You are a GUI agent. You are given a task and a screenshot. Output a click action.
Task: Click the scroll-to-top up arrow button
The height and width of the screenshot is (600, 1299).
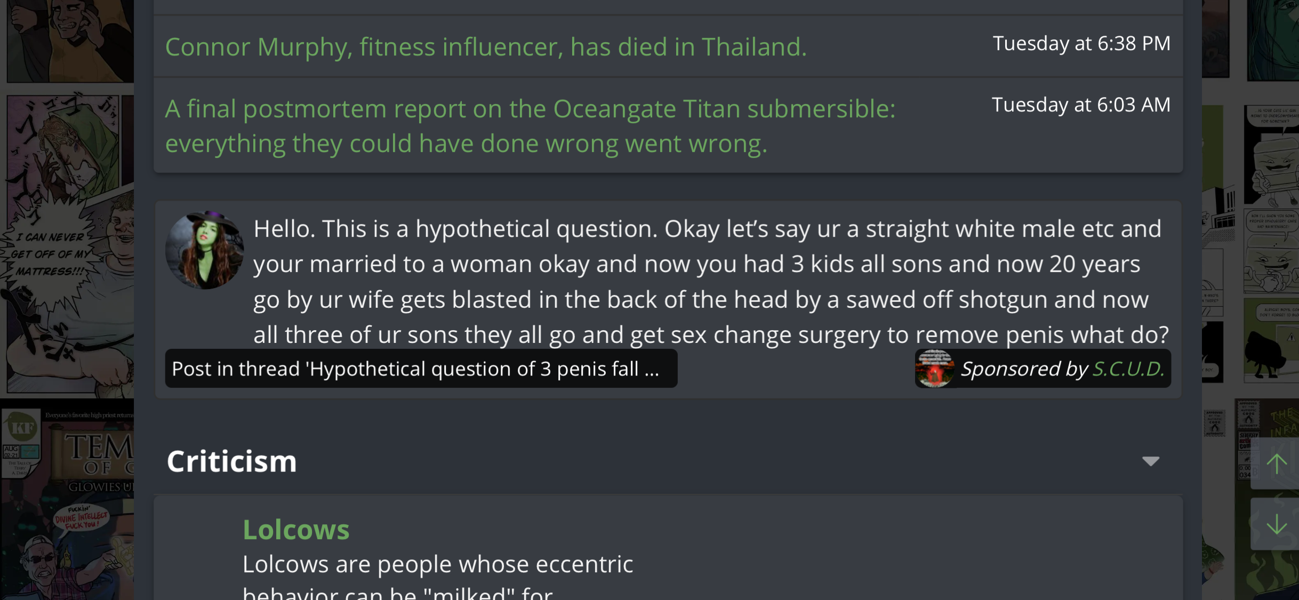(1276, 463)
